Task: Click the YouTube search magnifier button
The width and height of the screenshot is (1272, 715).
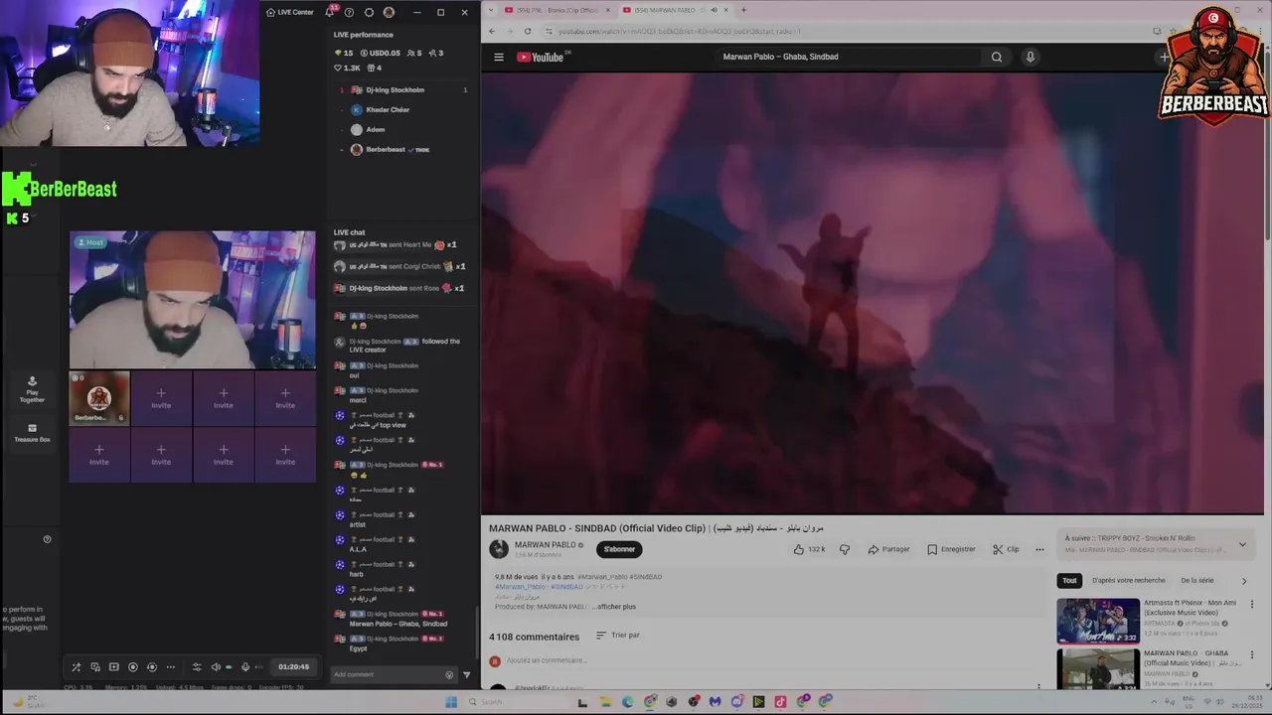Action: coord(997,57)
